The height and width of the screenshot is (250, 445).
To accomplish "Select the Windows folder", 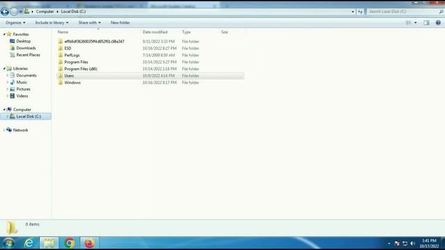I will [x=72, y=83].
